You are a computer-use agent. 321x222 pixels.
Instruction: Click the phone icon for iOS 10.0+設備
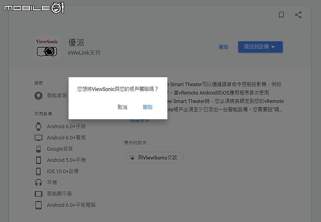click(38, 171)
